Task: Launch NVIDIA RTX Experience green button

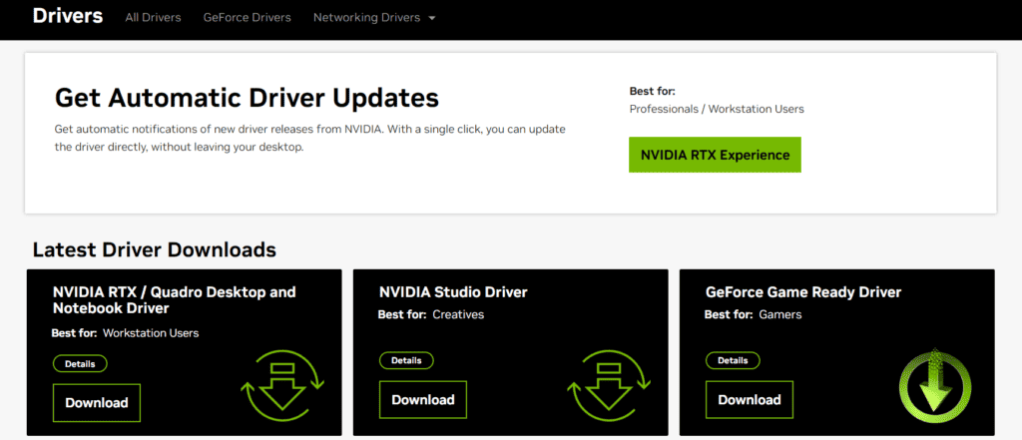Action: (715, 155)
